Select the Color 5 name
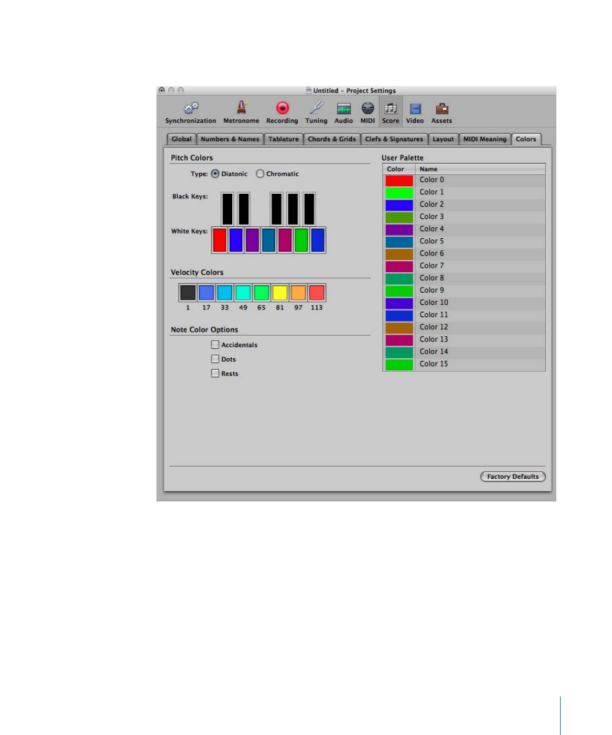The image size is (612, 735). point(432,241)
